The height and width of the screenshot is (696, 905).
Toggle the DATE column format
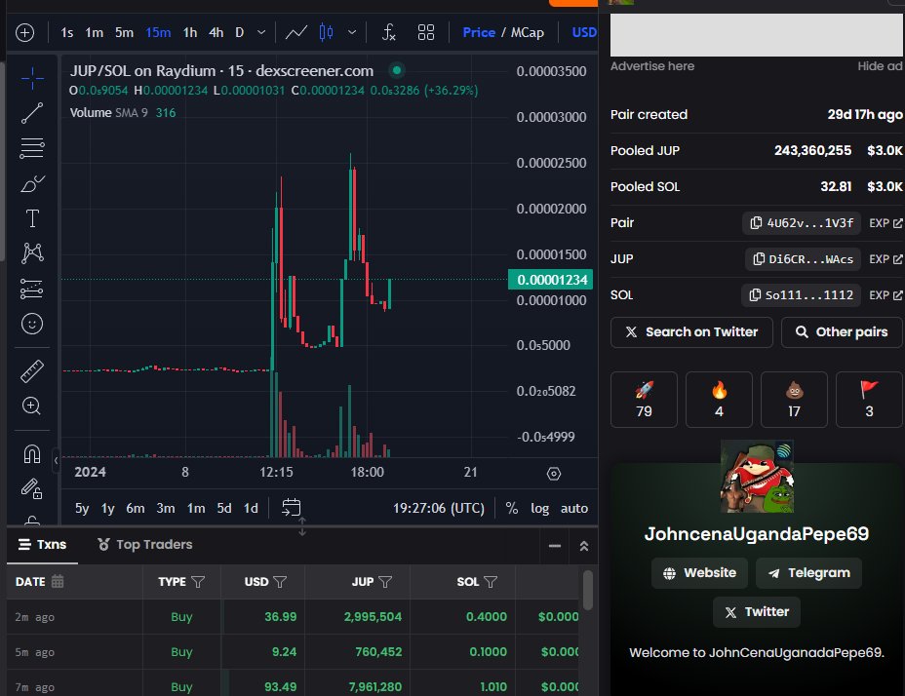pos(58,581)
